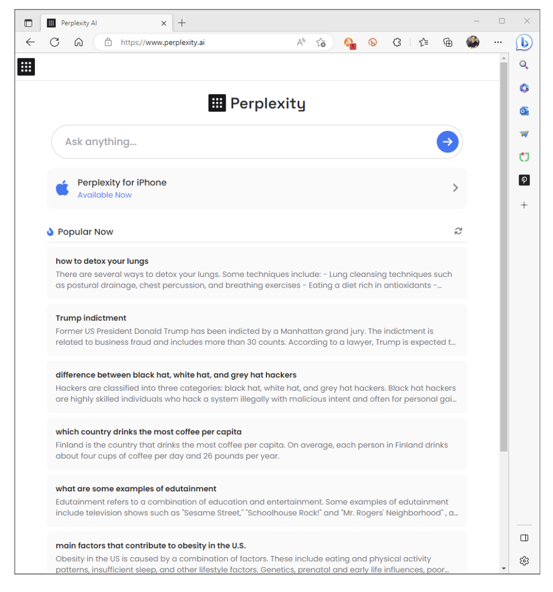Click the Perplexity logo heading
This screenshot has width=553, height=592.
257,103
